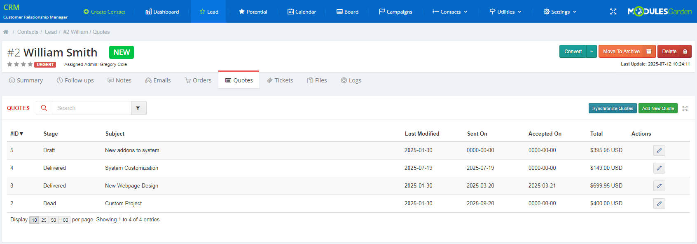Click Add New Quote button
This screenshot has height=244, width=697.
[x=658, y=108]
